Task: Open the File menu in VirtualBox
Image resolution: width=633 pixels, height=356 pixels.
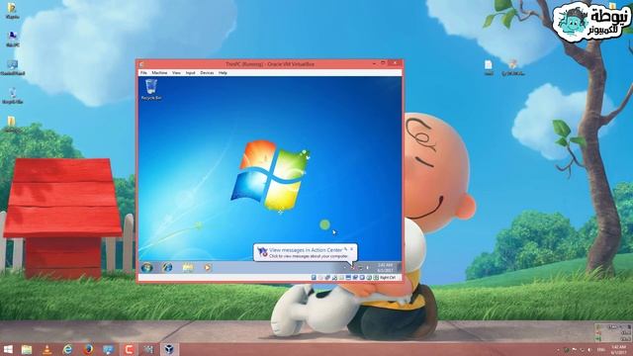Action: tap(143, 72)
